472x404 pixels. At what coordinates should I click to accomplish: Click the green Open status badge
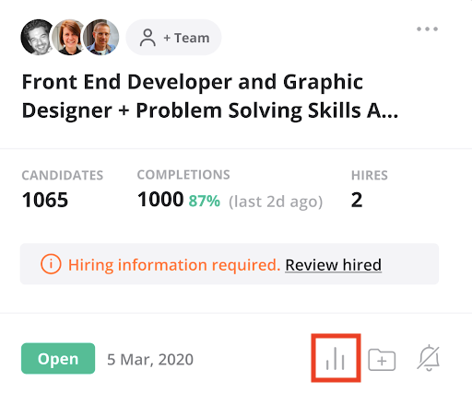pos(58,358)
